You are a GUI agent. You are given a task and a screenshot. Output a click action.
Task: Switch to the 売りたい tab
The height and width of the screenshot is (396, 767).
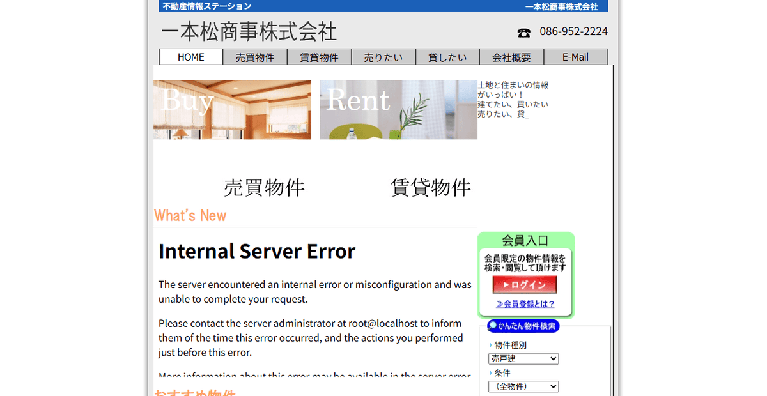click(383, 56)
